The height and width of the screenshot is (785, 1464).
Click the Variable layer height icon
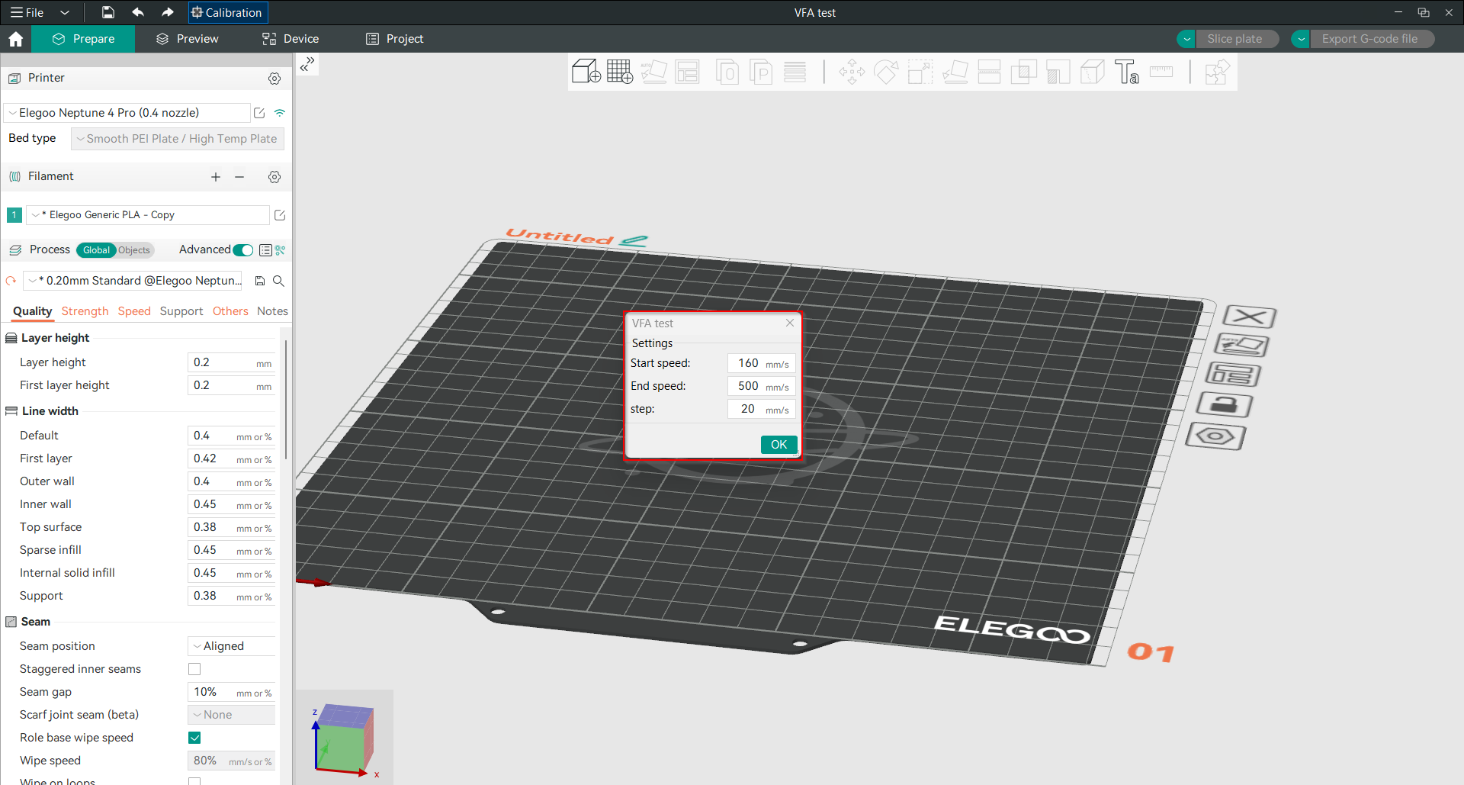795,72
